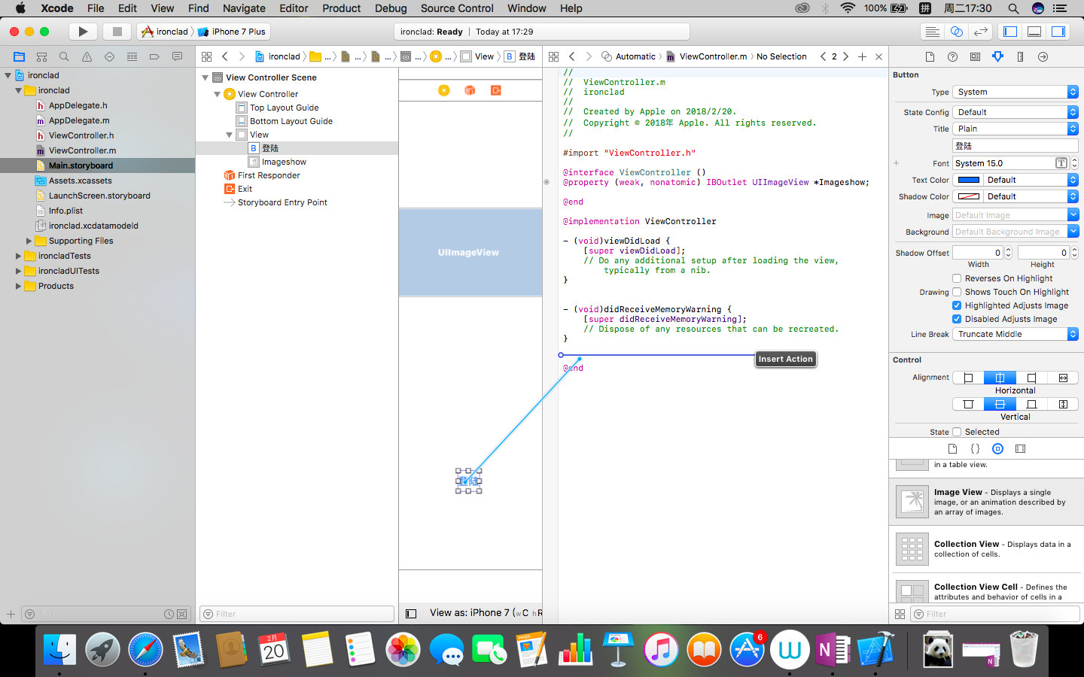This screenshot has width=1084, height=677.
Task: Open the symbol navigator
Action: click(41, 56)
